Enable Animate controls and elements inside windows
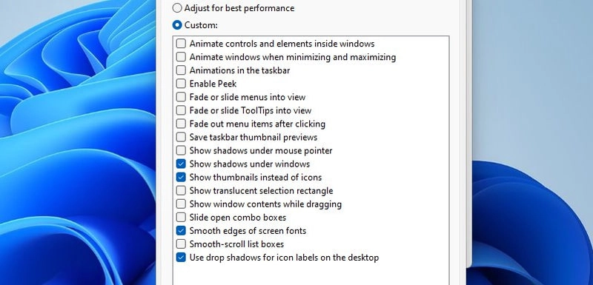The height and width of the screenshot is (285, 593). [181, 44]
